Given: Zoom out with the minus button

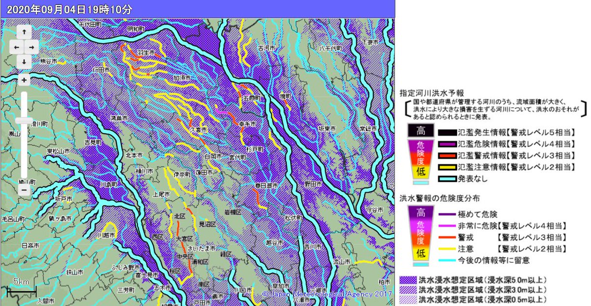Looking at the screenshot, I should click(x=24, y=190).
